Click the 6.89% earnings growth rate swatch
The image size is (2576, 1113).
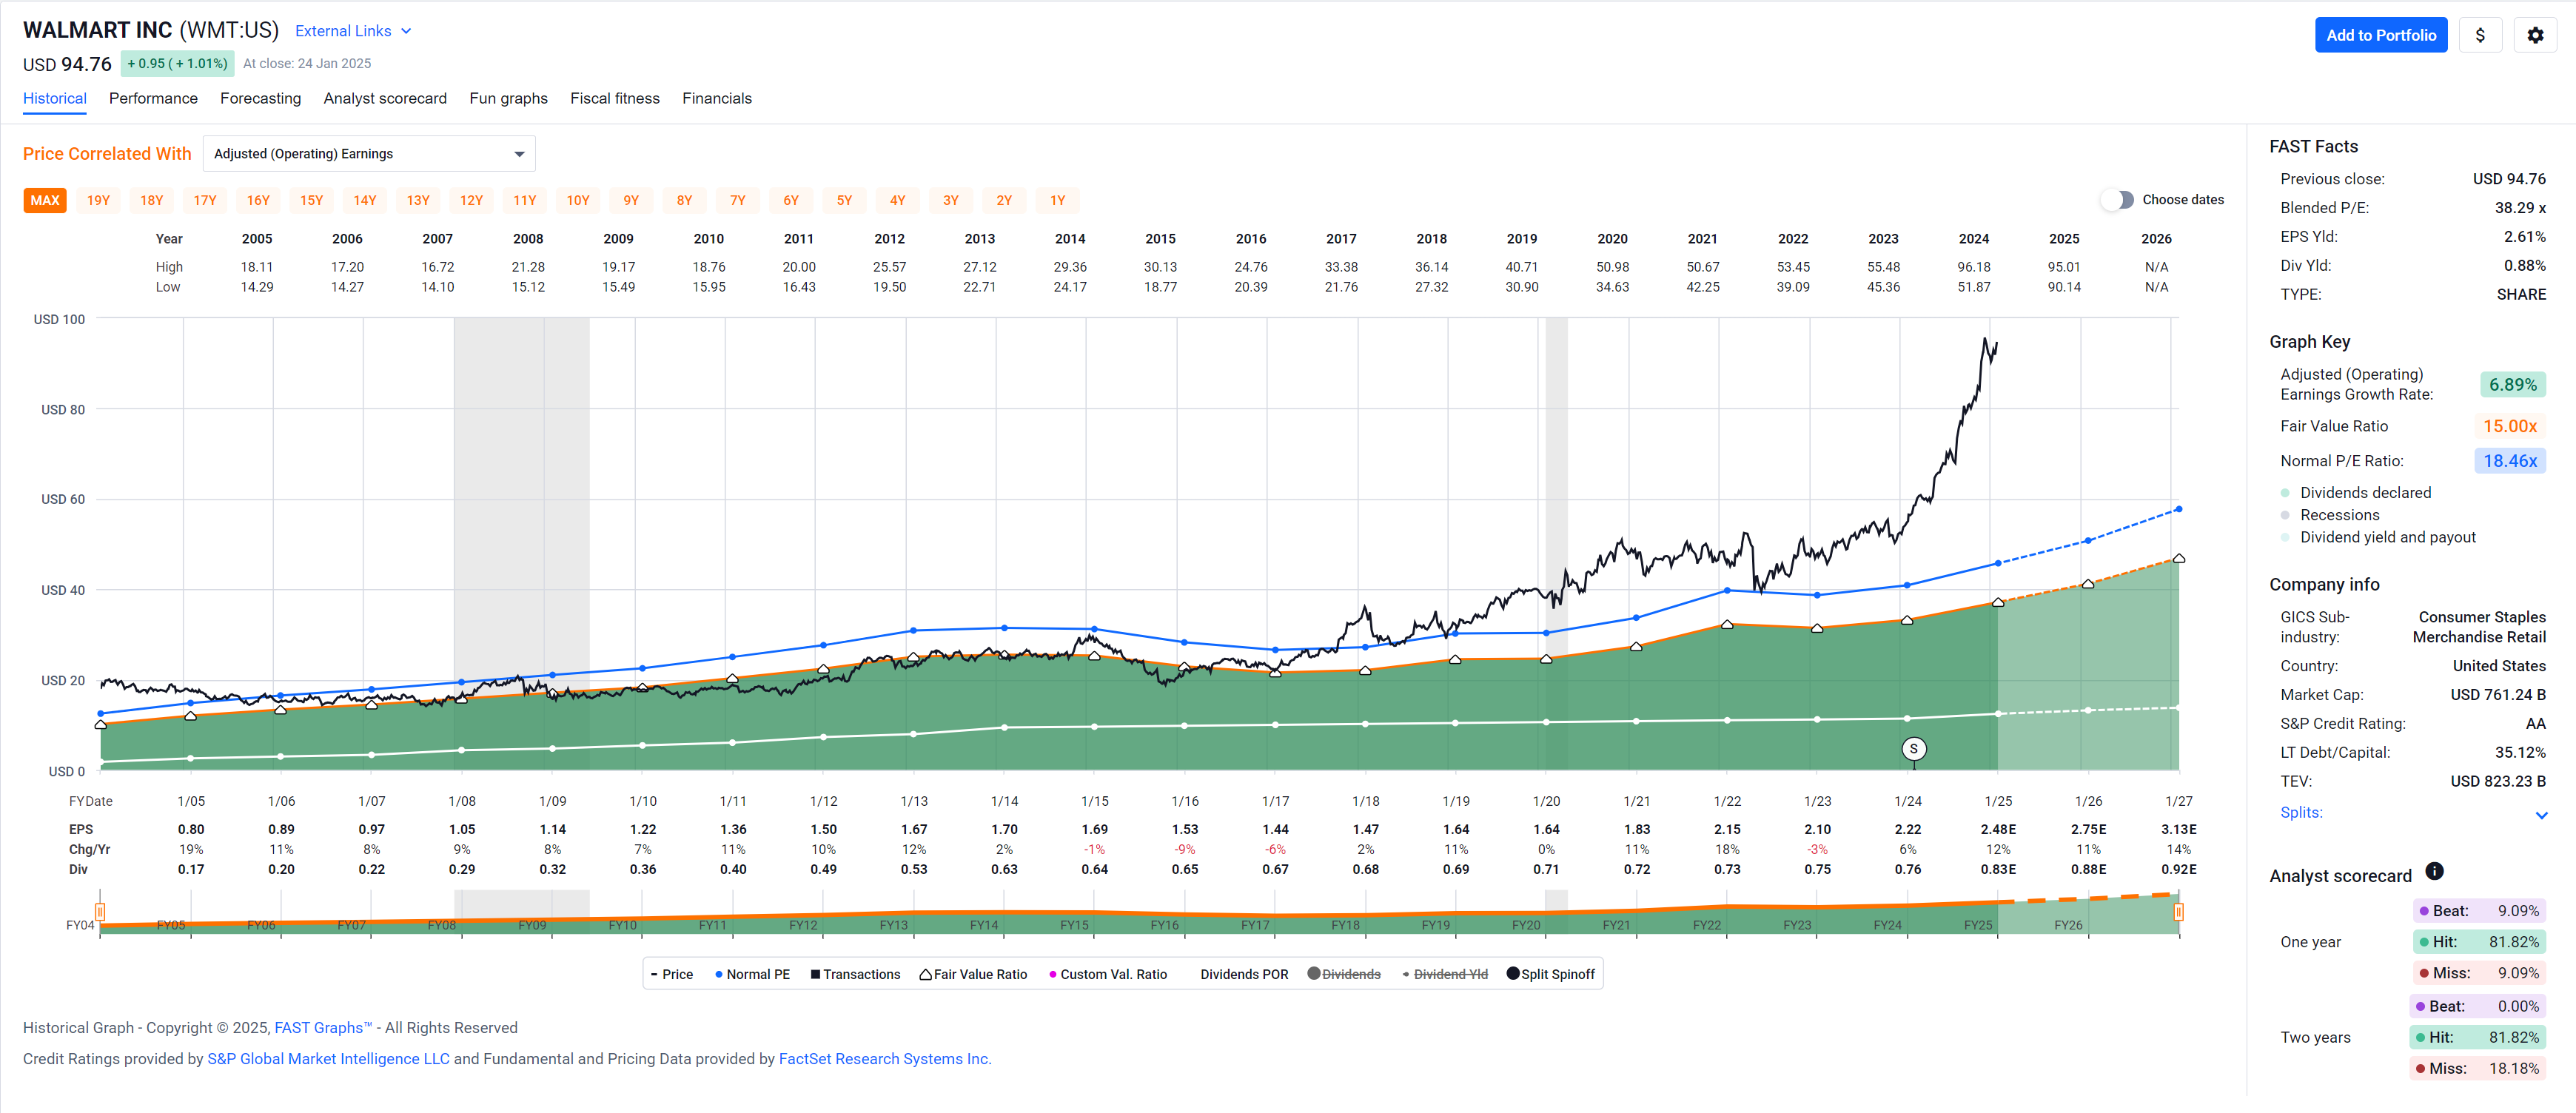pos(2512,385)
